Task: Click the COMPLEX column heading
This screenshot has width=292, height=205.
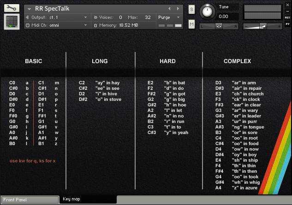Action: pos(237,61)
